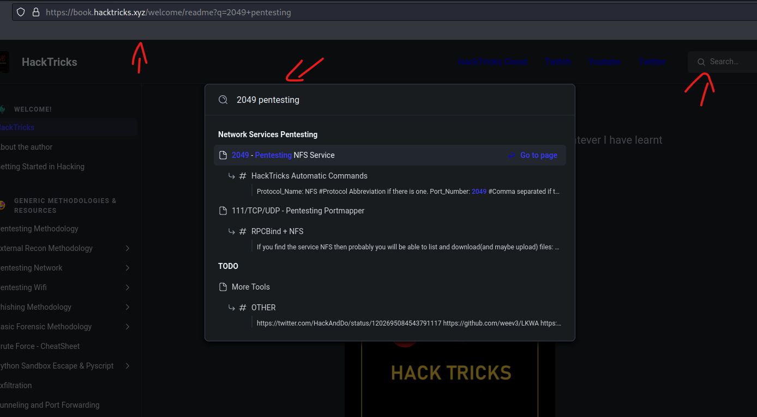Screen dimensions: 757x417
Task: Expand the Pentesting Network chevron
Action: (x=128, y=268)
